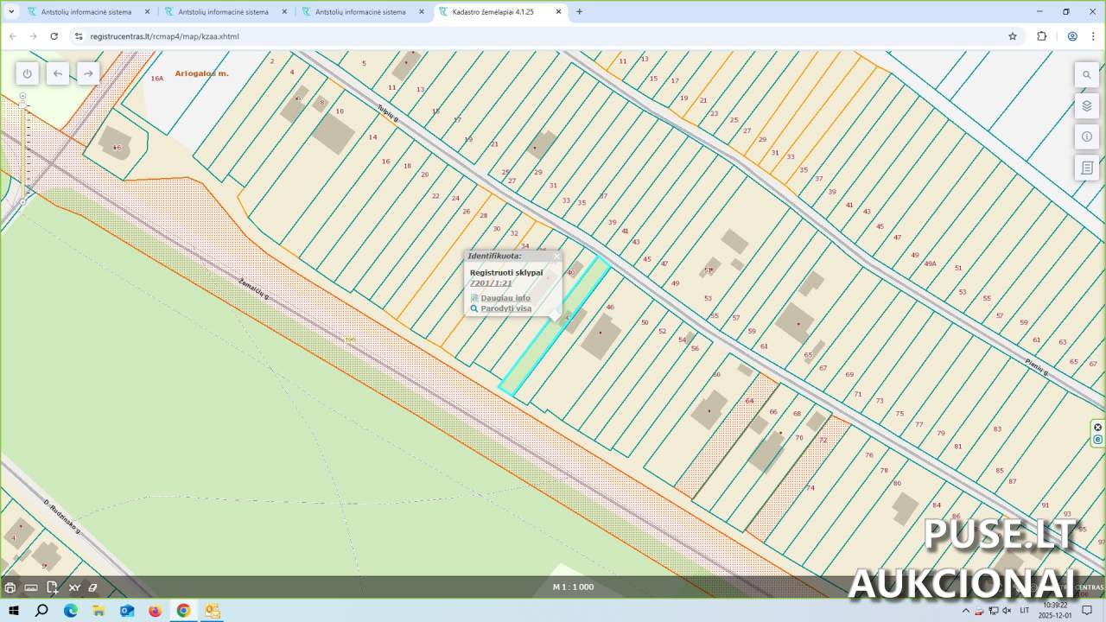Click the XY coordinates tool

click(74, 587)
